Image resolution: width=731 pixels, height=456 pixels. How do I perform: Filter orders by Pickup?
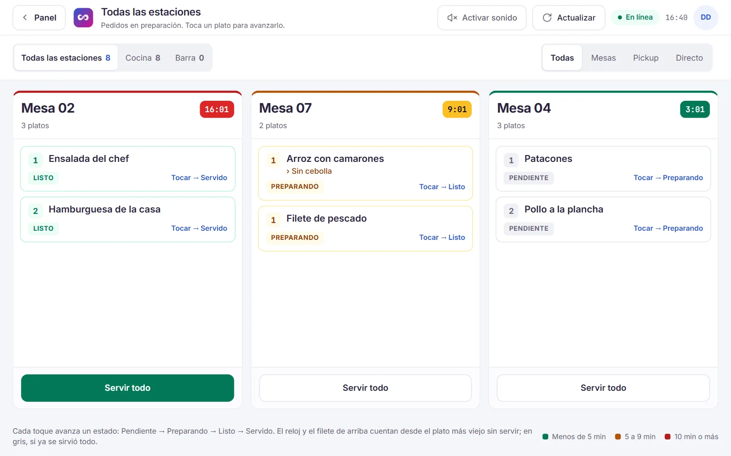tap(646, 58)
